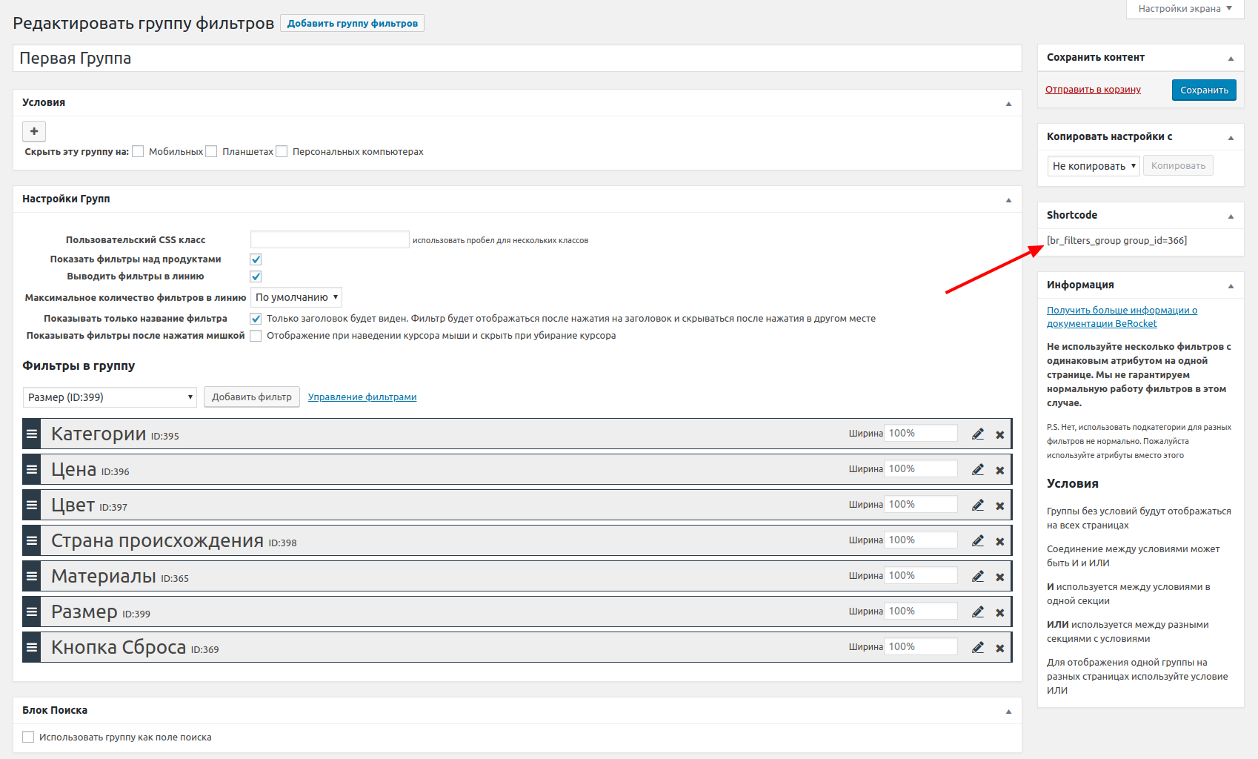Collapse the Настройки Групп panel
1258x759 pixels.
[x=1008, y=200]
